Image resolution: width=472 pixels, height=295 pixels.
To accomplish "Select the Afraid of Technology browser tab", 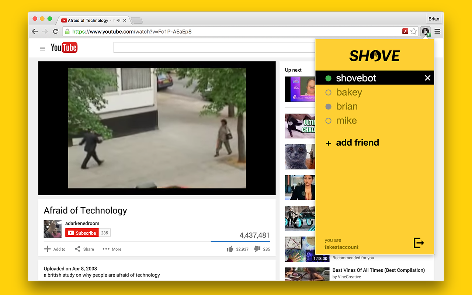I will coord(93,20).
